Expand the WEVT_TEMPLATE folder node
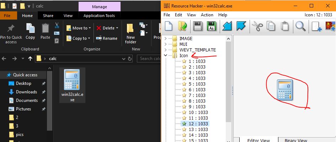This screenshot has width=336, height=142. (x=165, y=50)
